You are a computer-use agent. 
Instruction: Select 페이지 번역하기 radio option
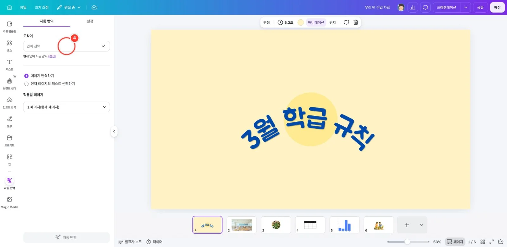tap(26, 76)
